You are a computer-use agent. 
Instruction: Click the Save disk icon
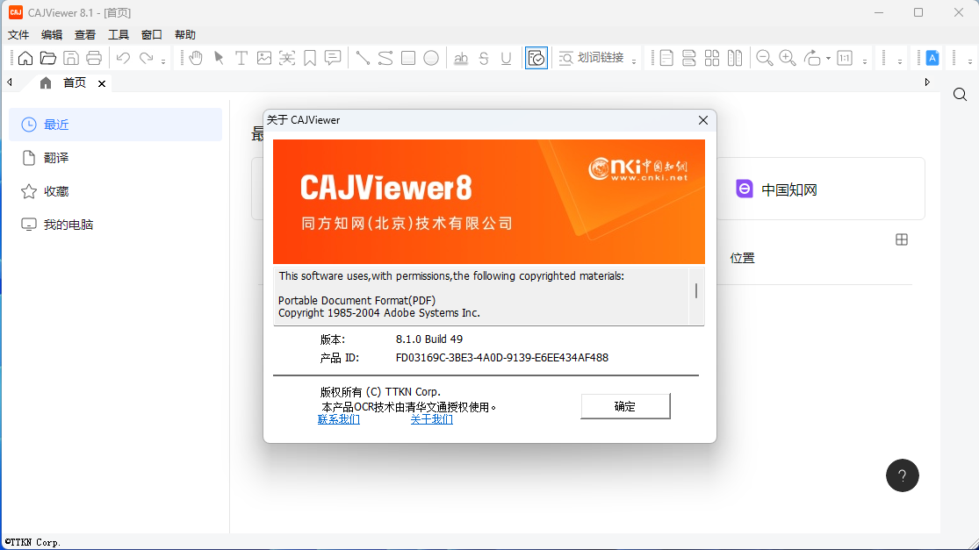click(71, 58)
